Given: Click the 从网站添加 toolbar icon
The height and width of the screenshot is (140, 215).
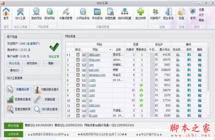Looking at the screenshot, I should (83, 14).
